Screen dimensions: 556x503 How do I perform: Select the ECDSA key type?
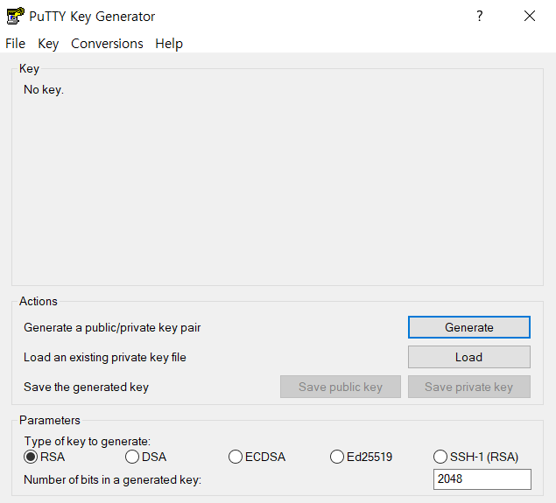[x=257, y=457]
